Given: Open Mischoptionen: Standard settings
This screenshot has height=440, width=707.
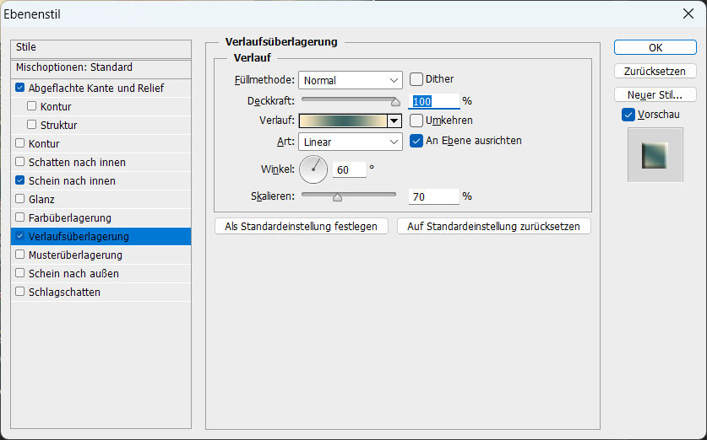Looking at the screenshot, I should click(101, 67).
